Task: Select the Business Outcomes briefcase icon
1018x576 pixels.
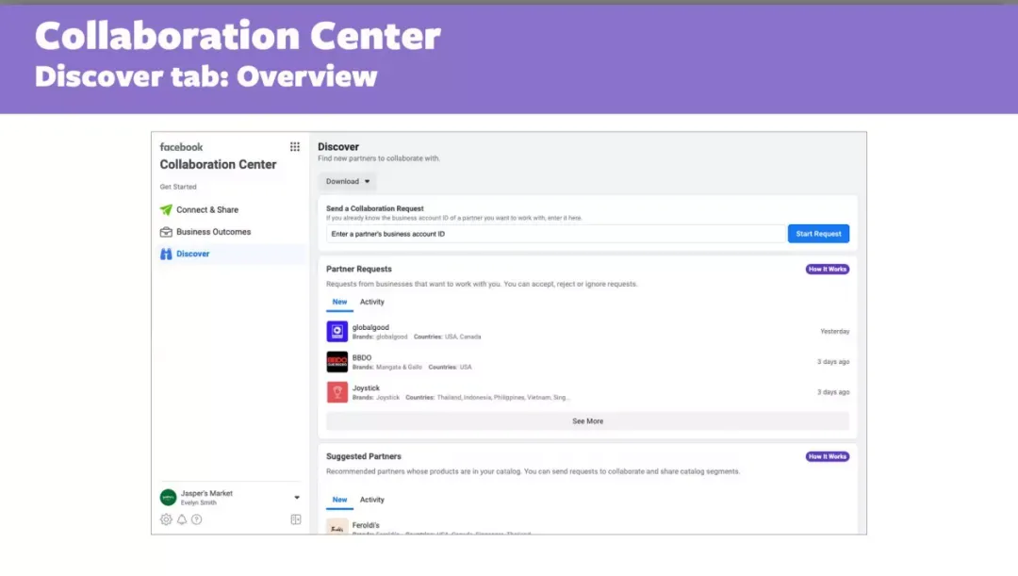Action: click(166, 232)
